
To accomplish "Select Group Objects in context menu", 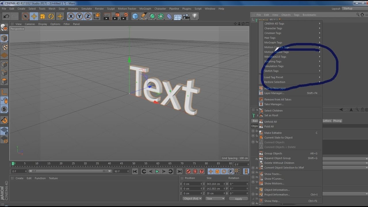I will [x=290, y=154].
